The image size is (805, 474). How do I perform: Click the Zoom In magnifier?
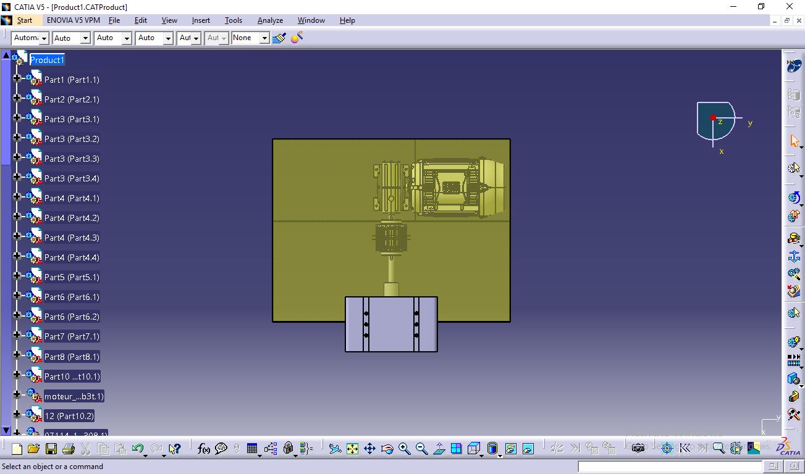(404, 449)
